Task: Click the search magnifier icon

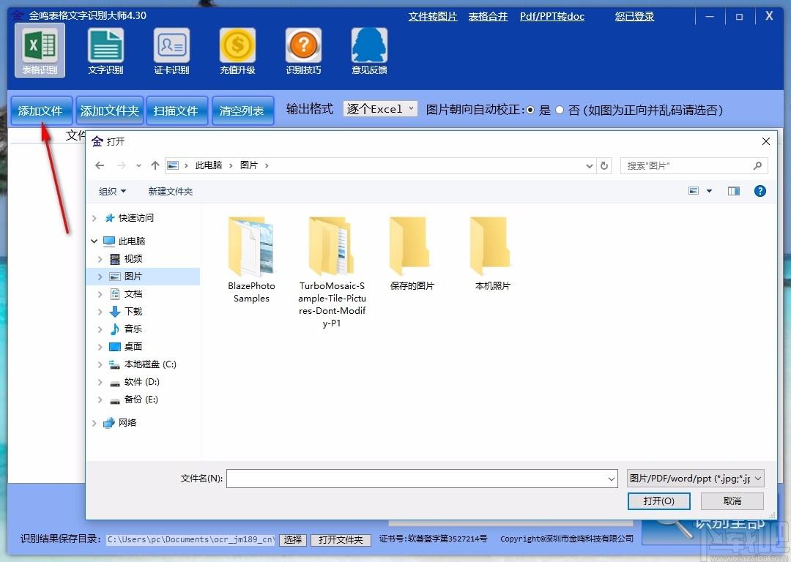Action: [757, 165]
